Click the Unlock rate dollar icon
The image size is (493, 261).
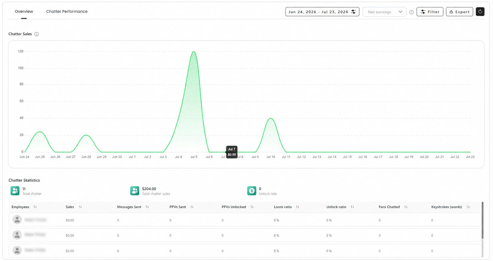pos(252,191)
